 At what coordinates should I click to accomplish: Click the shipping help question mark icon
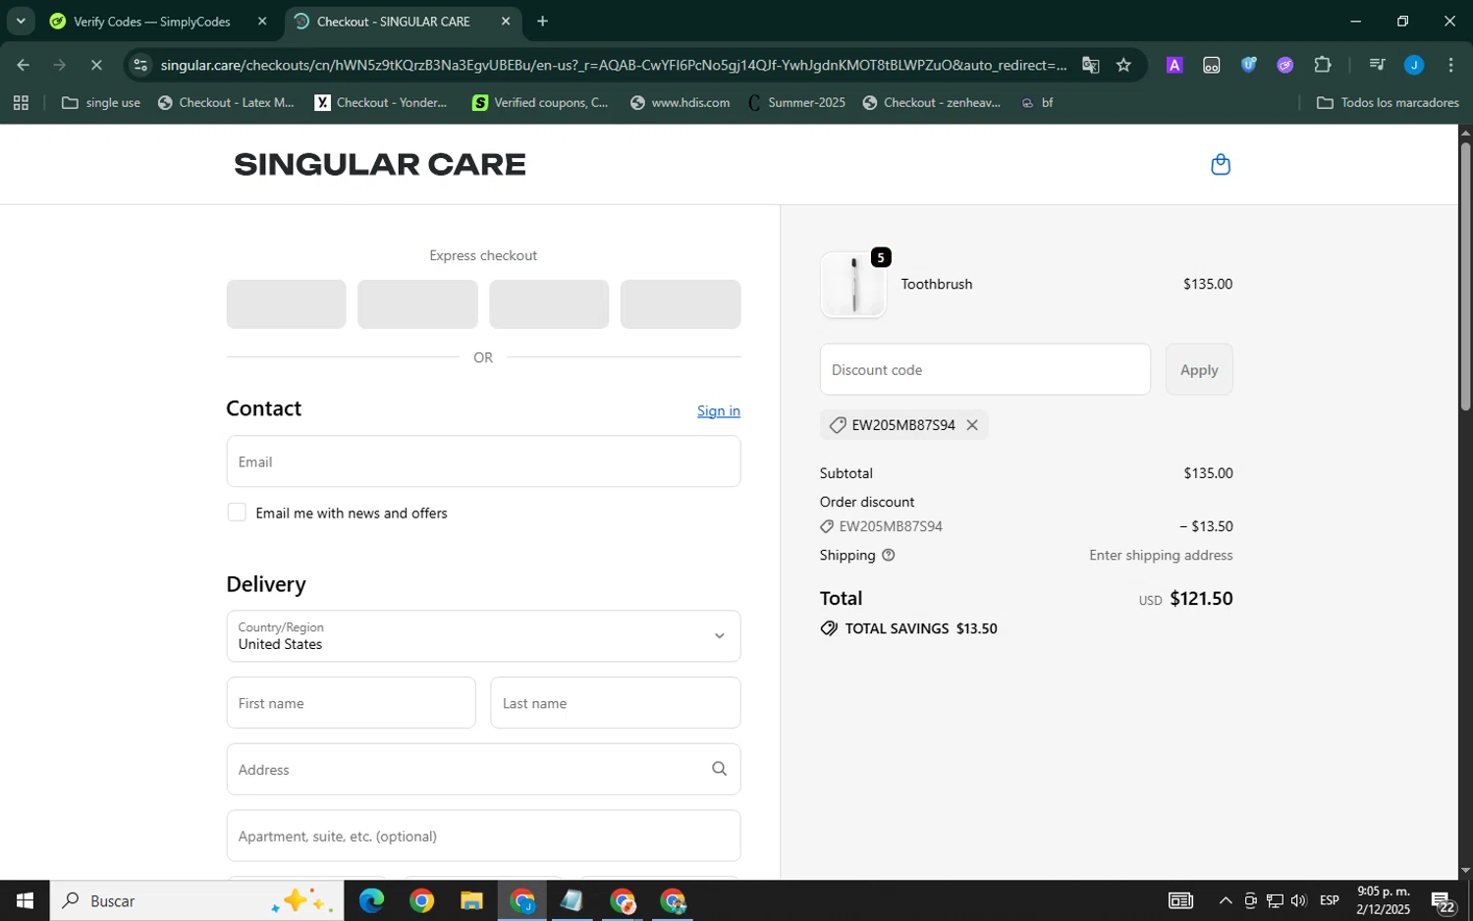click(889, 556)
